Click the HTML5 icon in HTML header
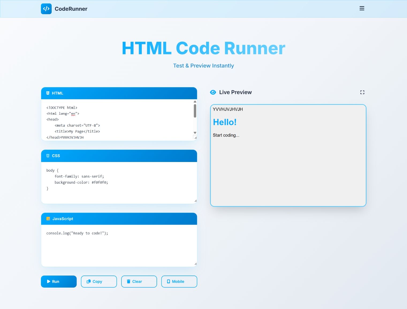Screen dimensions: 407x309 click(48, 93)
